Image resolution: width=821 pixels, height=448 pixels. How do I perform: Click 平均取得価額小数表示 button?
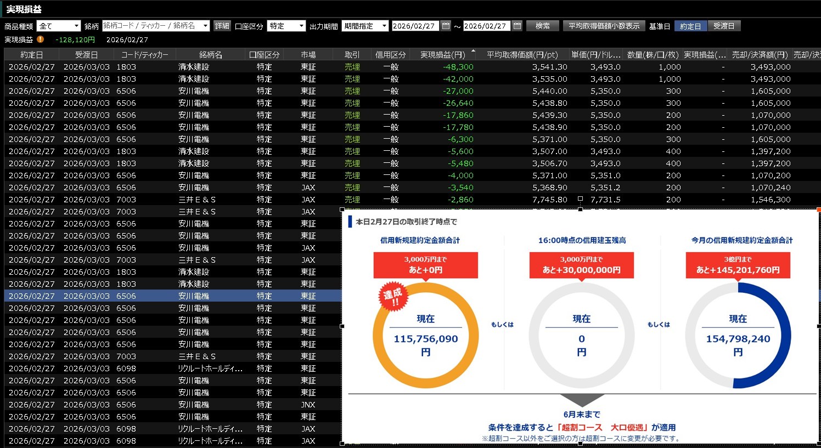tap(603, 26)
